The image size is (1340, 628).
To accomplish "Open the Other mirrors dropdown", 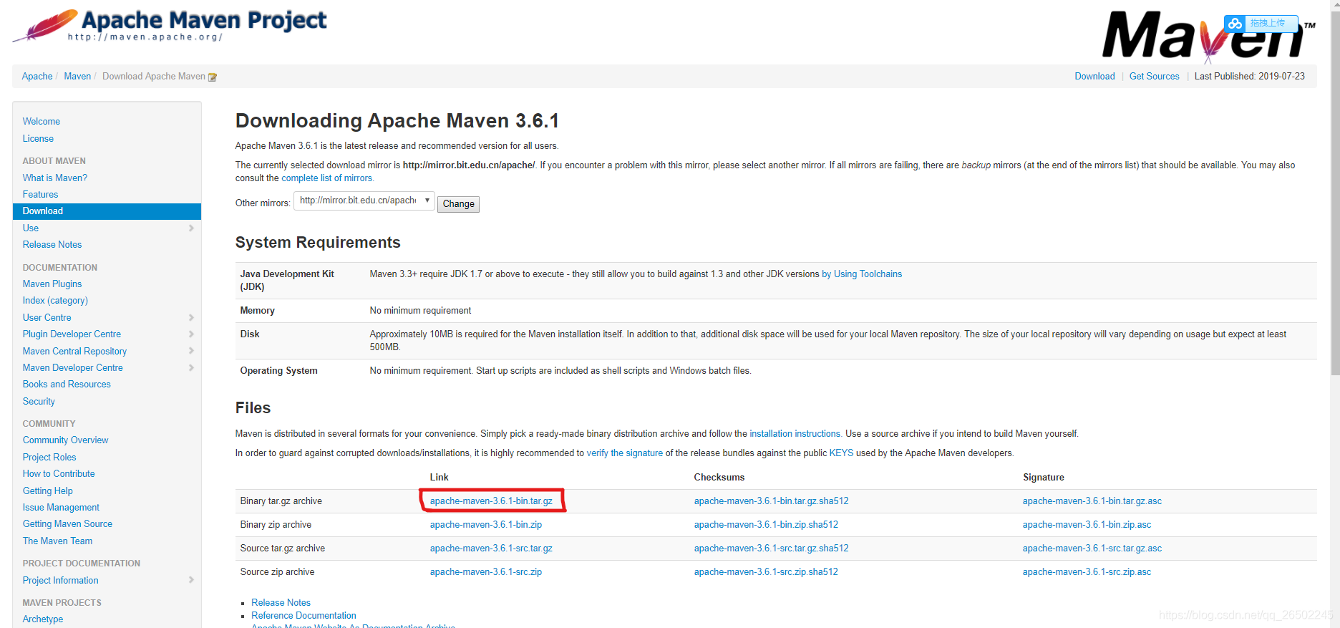I will 364,201.
